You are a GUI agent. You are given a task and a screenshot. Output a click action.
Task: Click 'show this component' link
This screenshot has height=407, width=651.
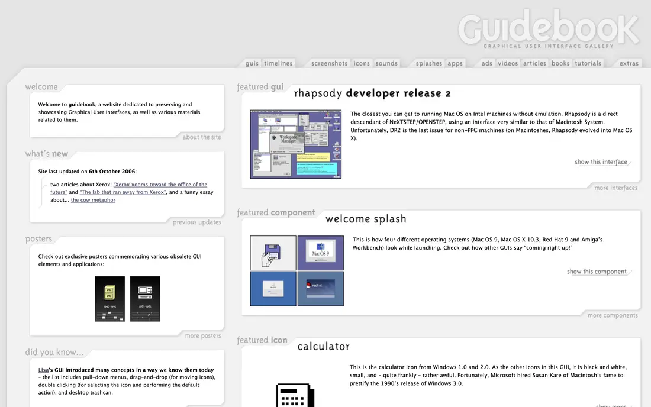pos(597,272)
